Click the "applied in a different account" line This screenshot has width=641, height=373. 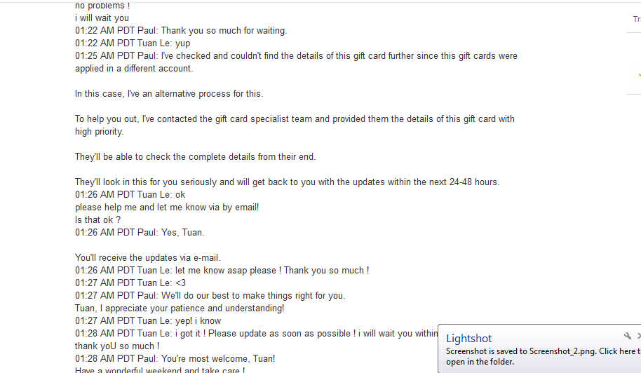coord(134,69)
